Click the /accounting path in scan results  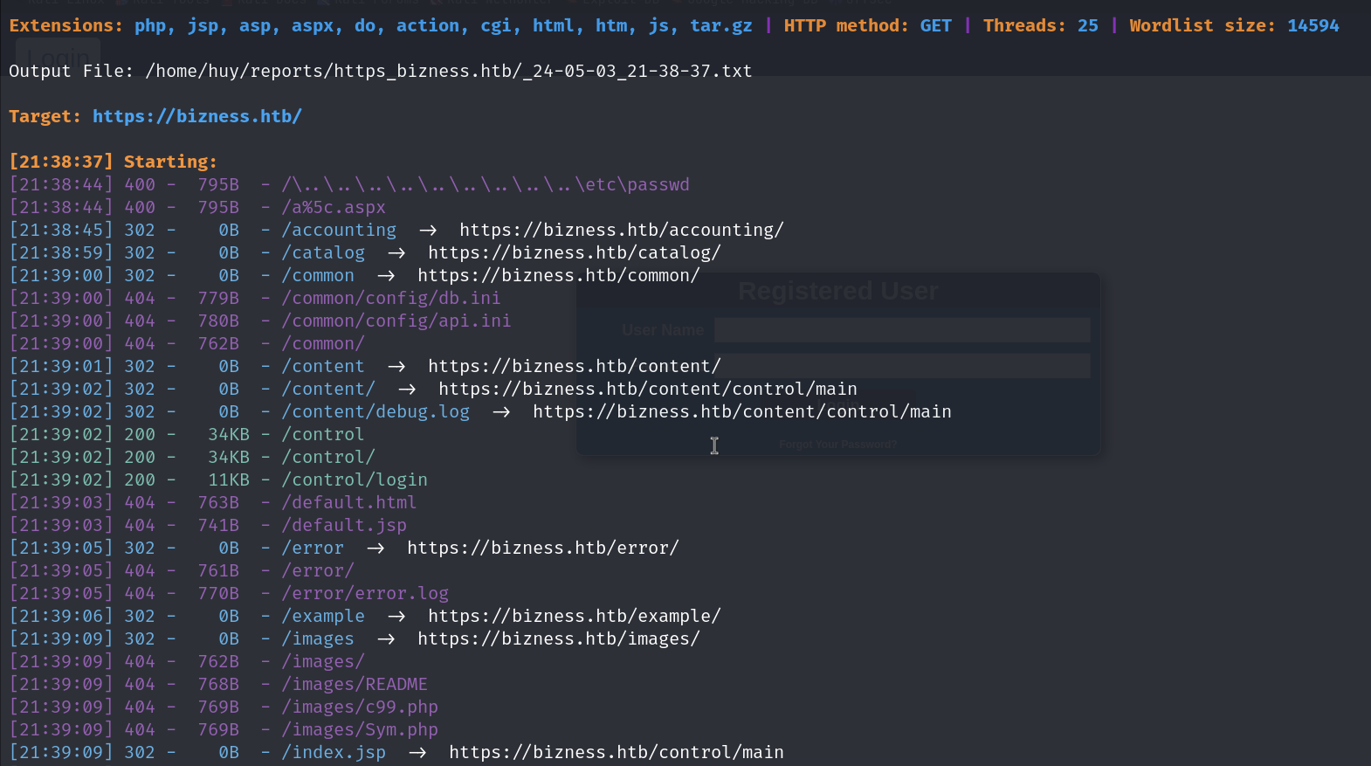point(339,230)
